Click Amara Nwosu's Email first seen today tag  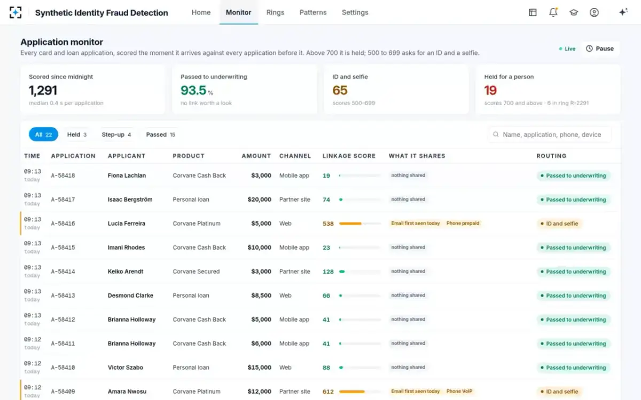tap(415, 391)
